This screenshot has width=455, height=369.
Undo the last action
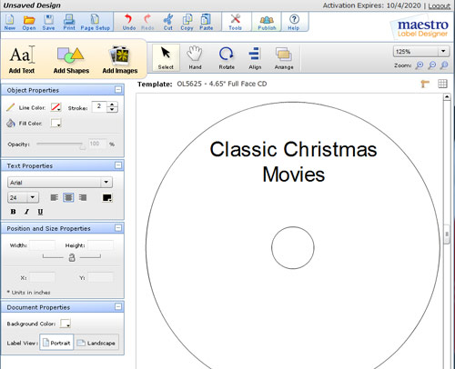point(129,22)
